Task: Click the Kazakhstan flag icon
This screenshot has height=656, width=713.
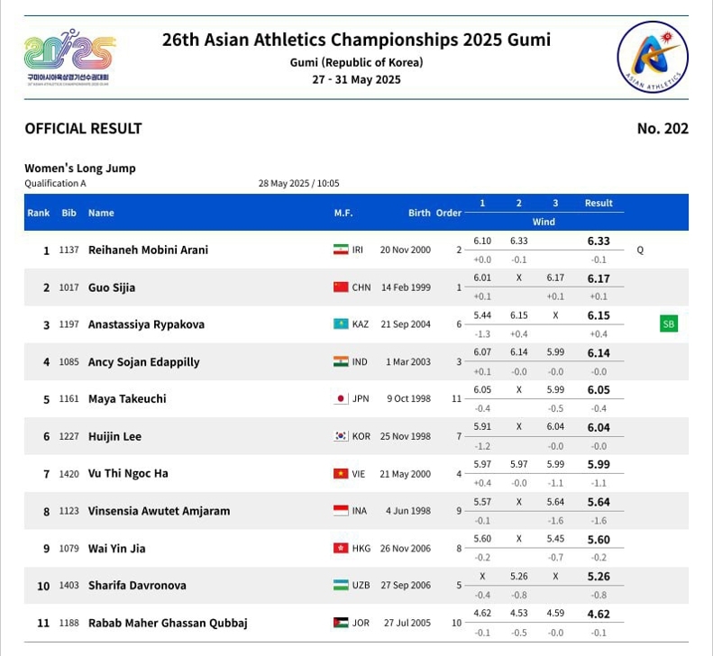Action: (x=341, y=324)
